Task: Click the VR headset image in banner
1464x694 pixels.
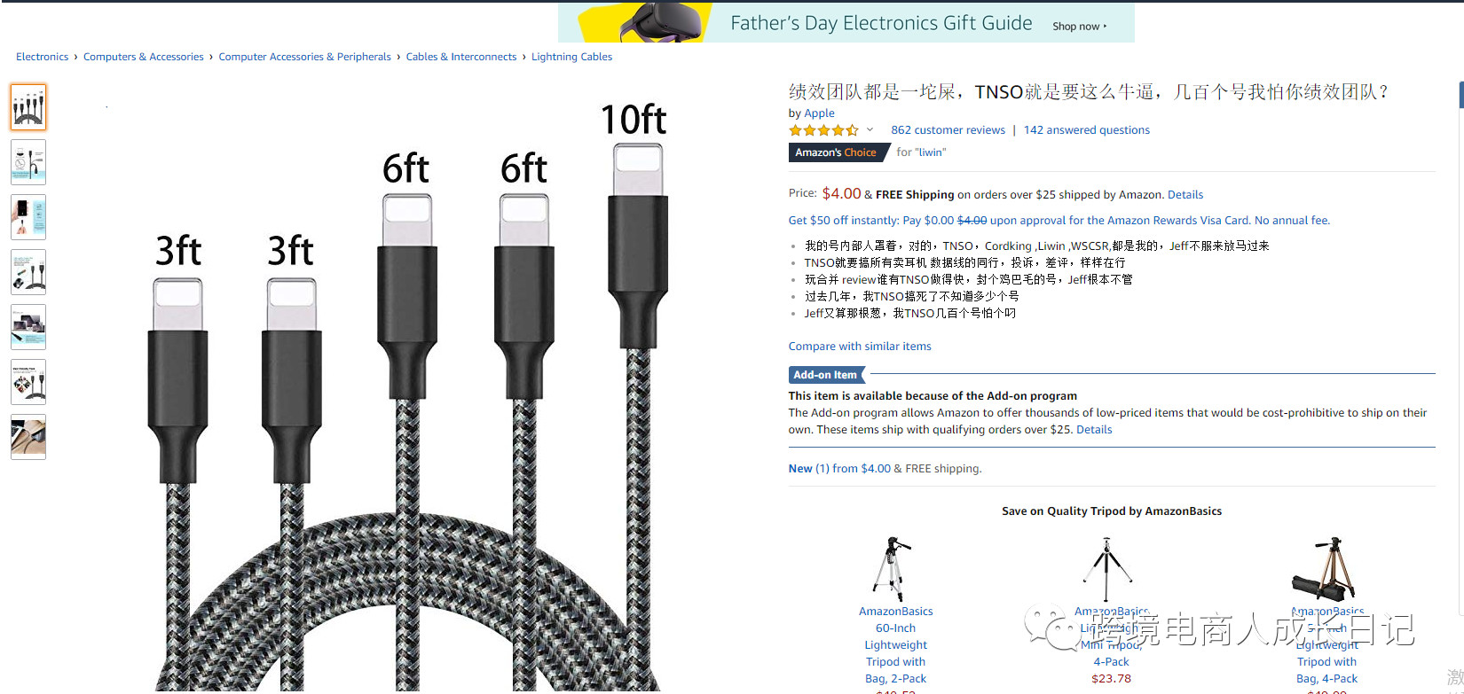Action: pyautogui.click(x=661, y=22)
